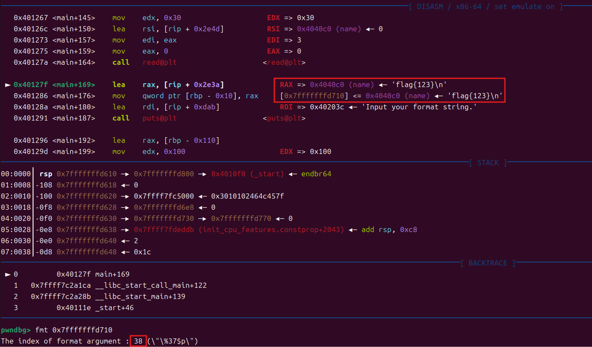The width and height of the screenshot is (592, 347).
Task: Click the call read@plt instruction
Action: pos(144,63)
